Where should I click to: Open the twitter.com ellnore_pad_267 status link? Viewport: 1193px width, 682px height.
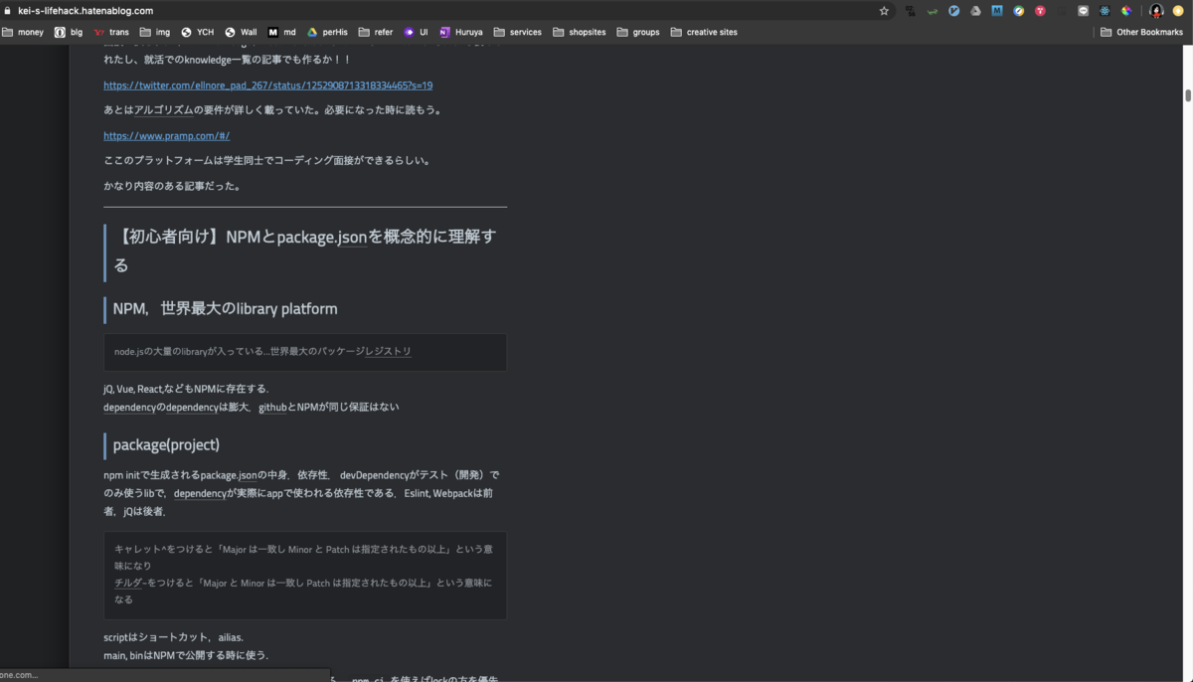point(267,85)
